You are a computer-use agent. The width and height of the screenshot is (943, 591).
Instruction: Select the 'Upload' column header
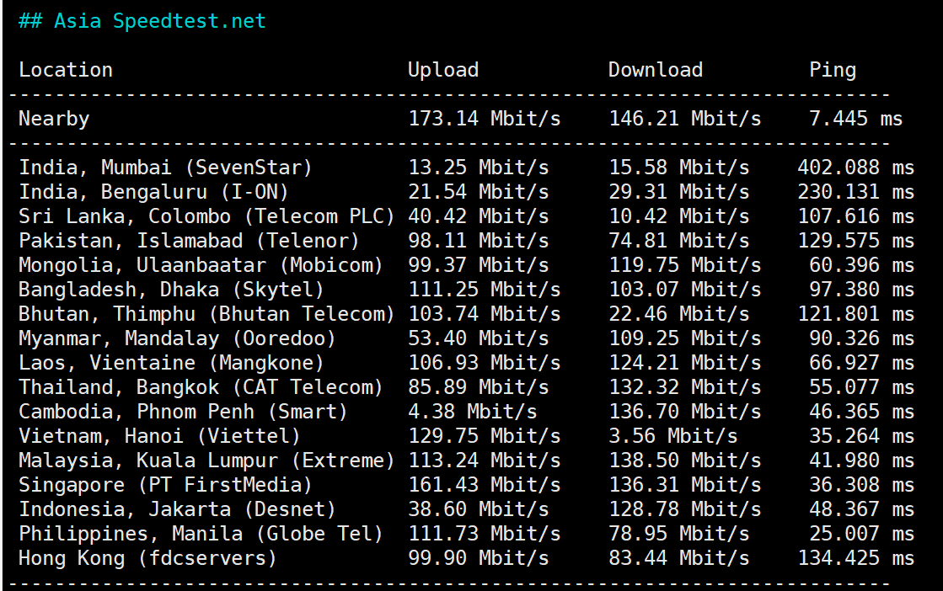coord(443,70)
